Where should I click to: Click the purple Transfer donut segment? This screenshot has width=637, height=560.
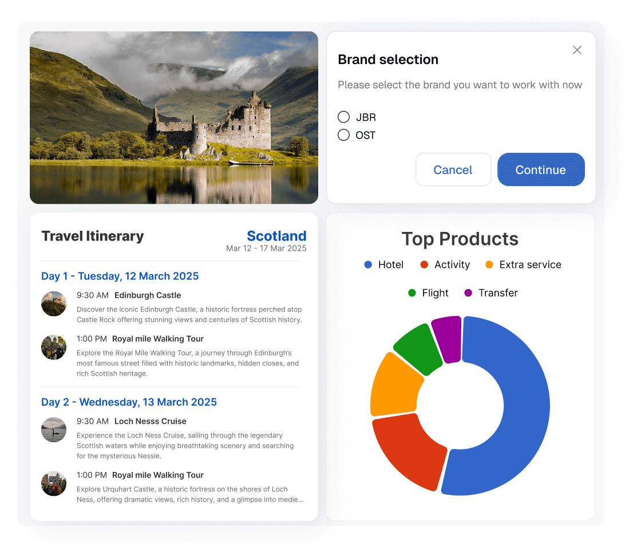[x=448, y=340]
